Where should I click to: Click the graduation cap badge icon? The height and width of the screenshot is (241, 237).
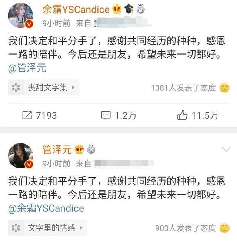pos(128,9)
